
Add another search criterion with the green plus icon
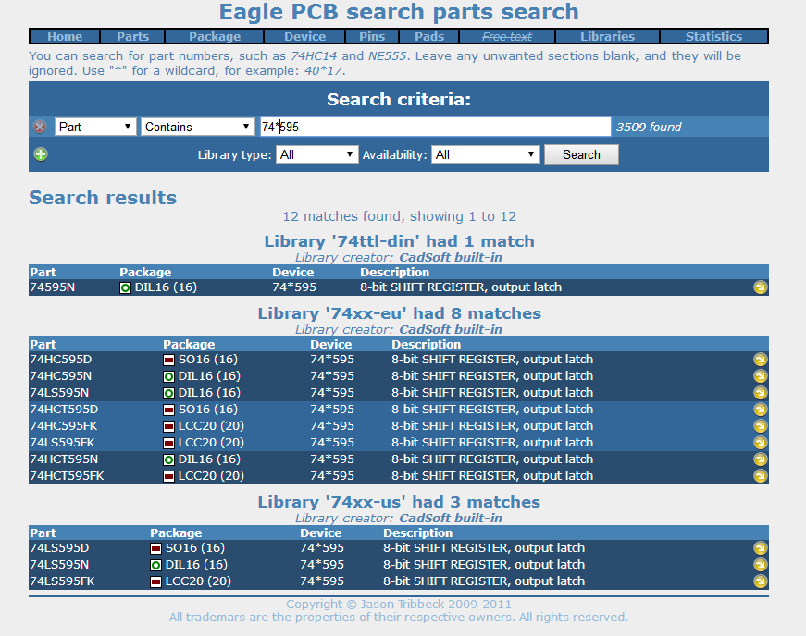(40, 153)
